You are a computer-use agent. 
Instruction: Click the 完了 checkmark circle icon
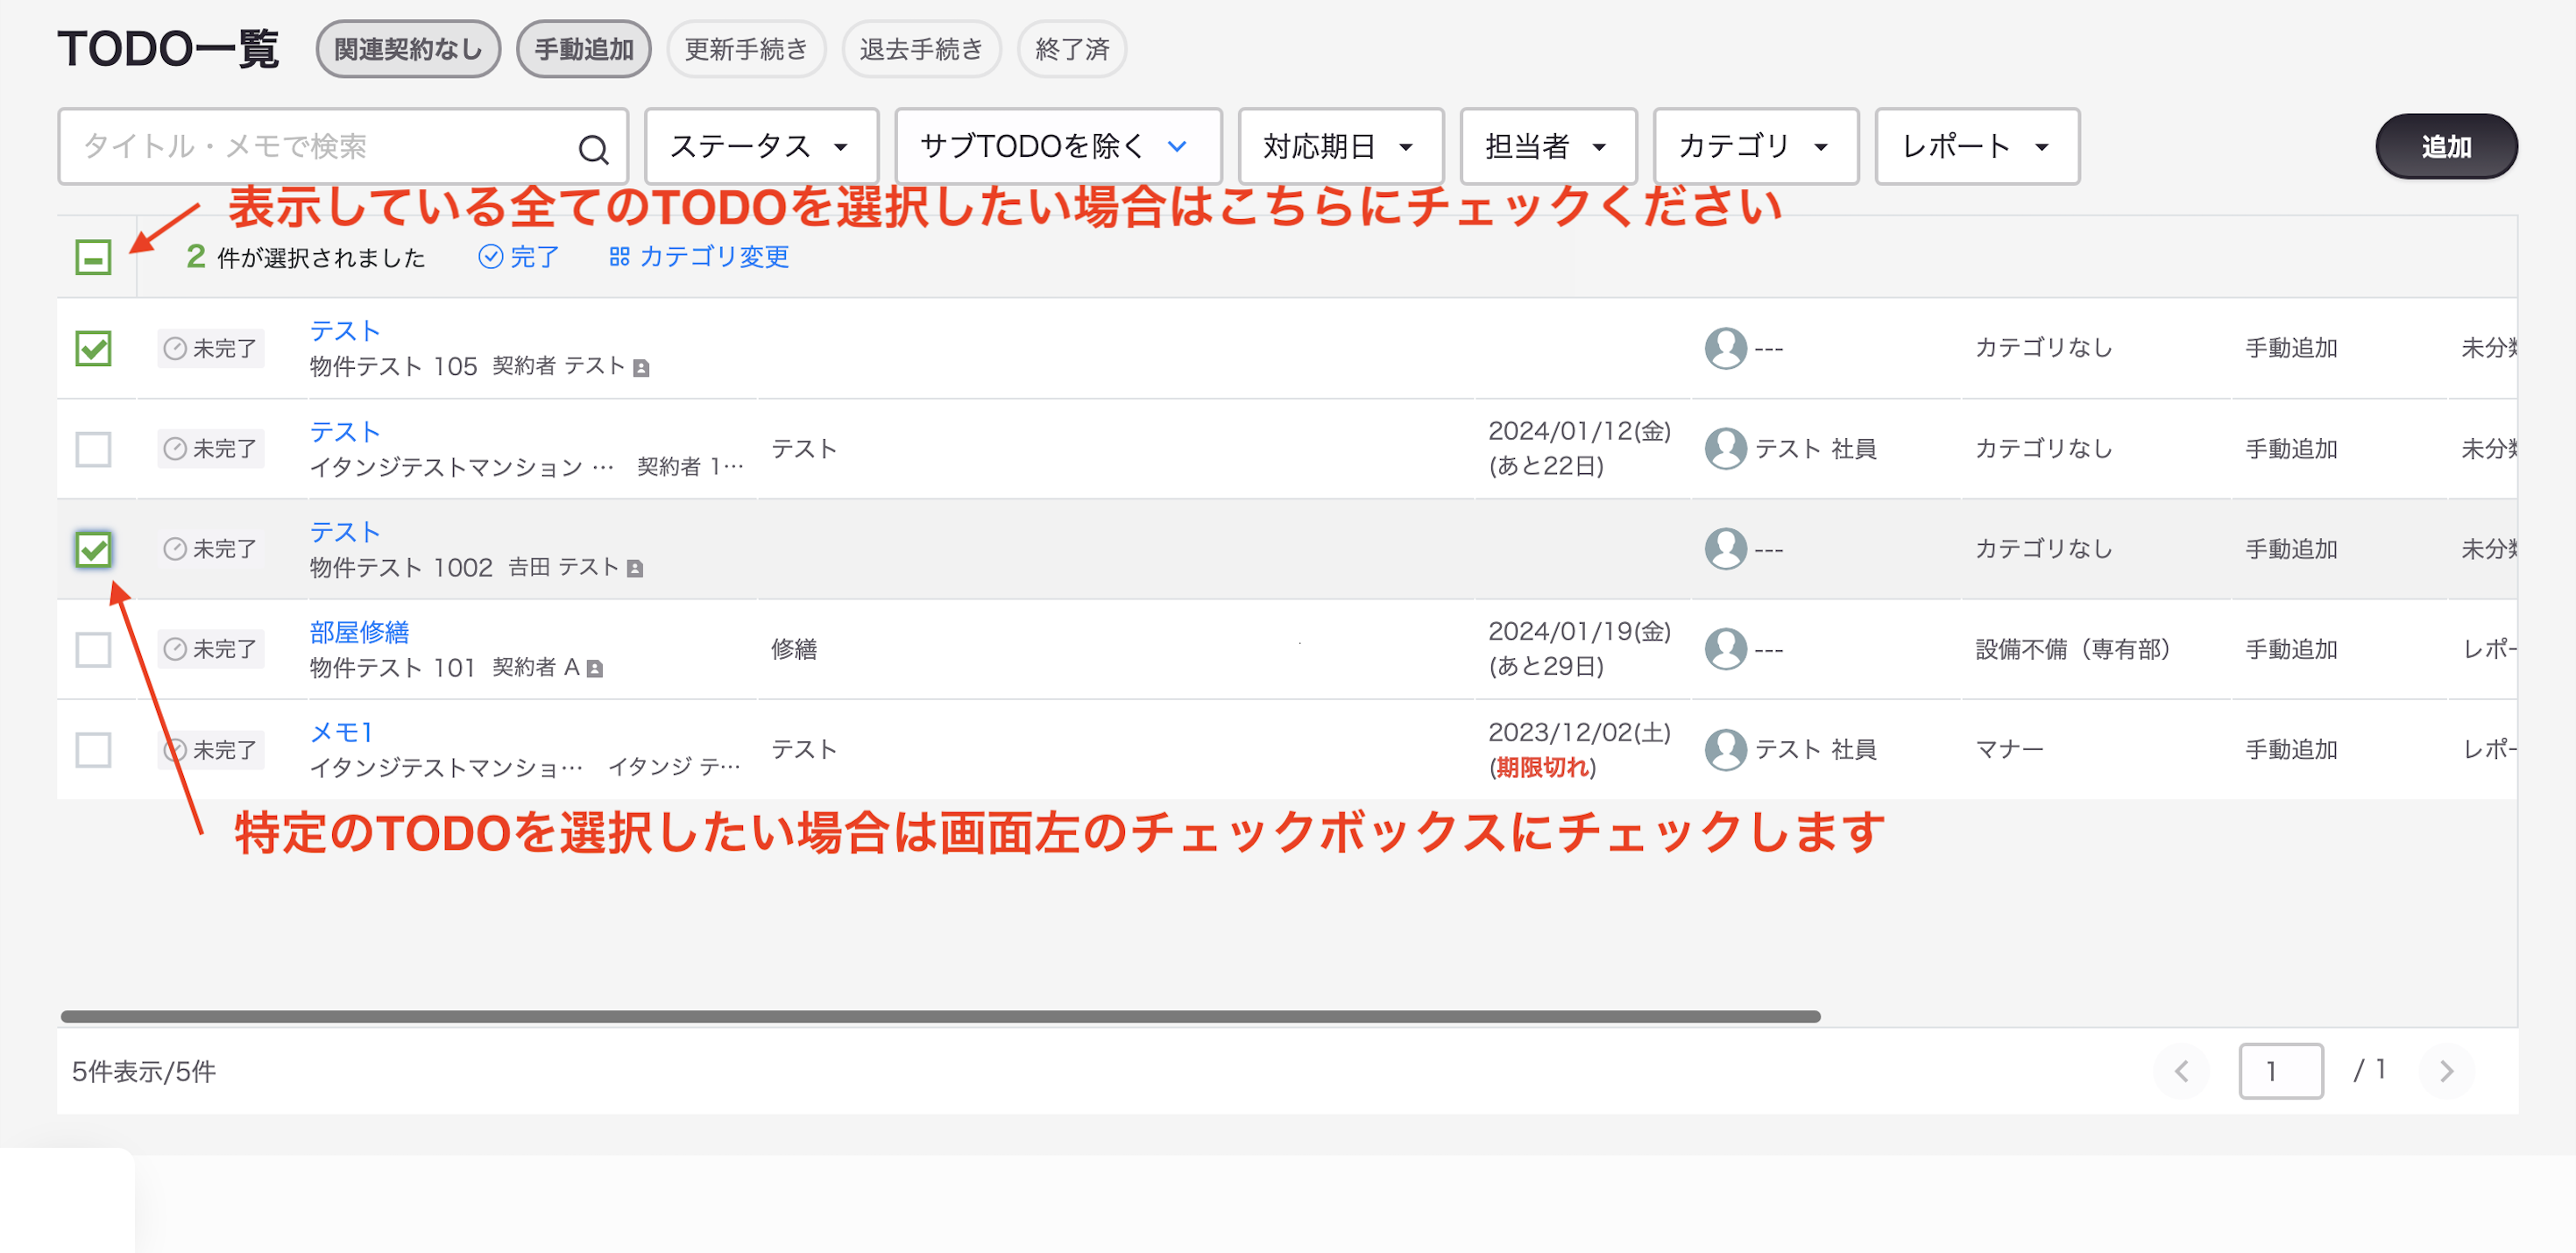(x=490, y=257)
